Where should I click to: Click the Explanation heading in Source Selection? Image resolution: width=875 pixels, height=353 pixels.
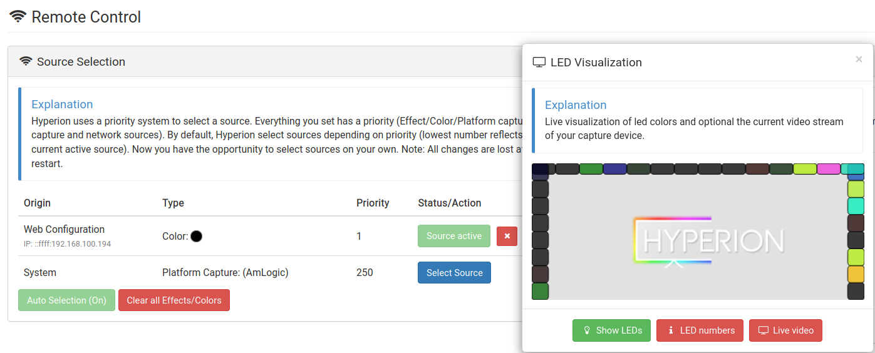(x=62, y=105)
